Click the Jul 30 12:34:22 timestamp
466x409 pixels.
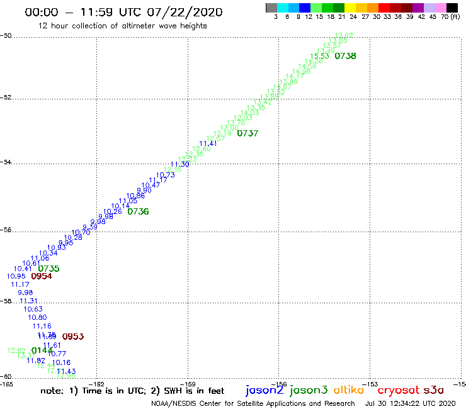(410, 404)
